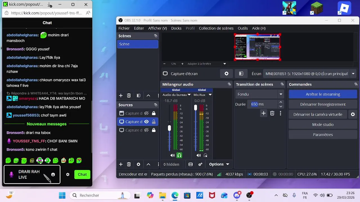This screenshot has width=360, height=202.
Task: Open virtual camera settings gear
Action: pos(353,114)
